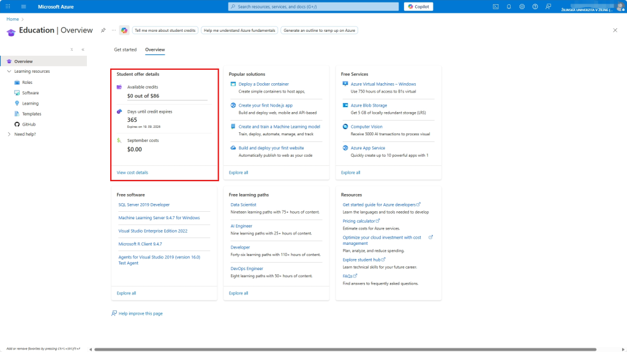Pin the Education page with pin icon
The width and height of the screenshot is (627, 352).
[103, 30]
